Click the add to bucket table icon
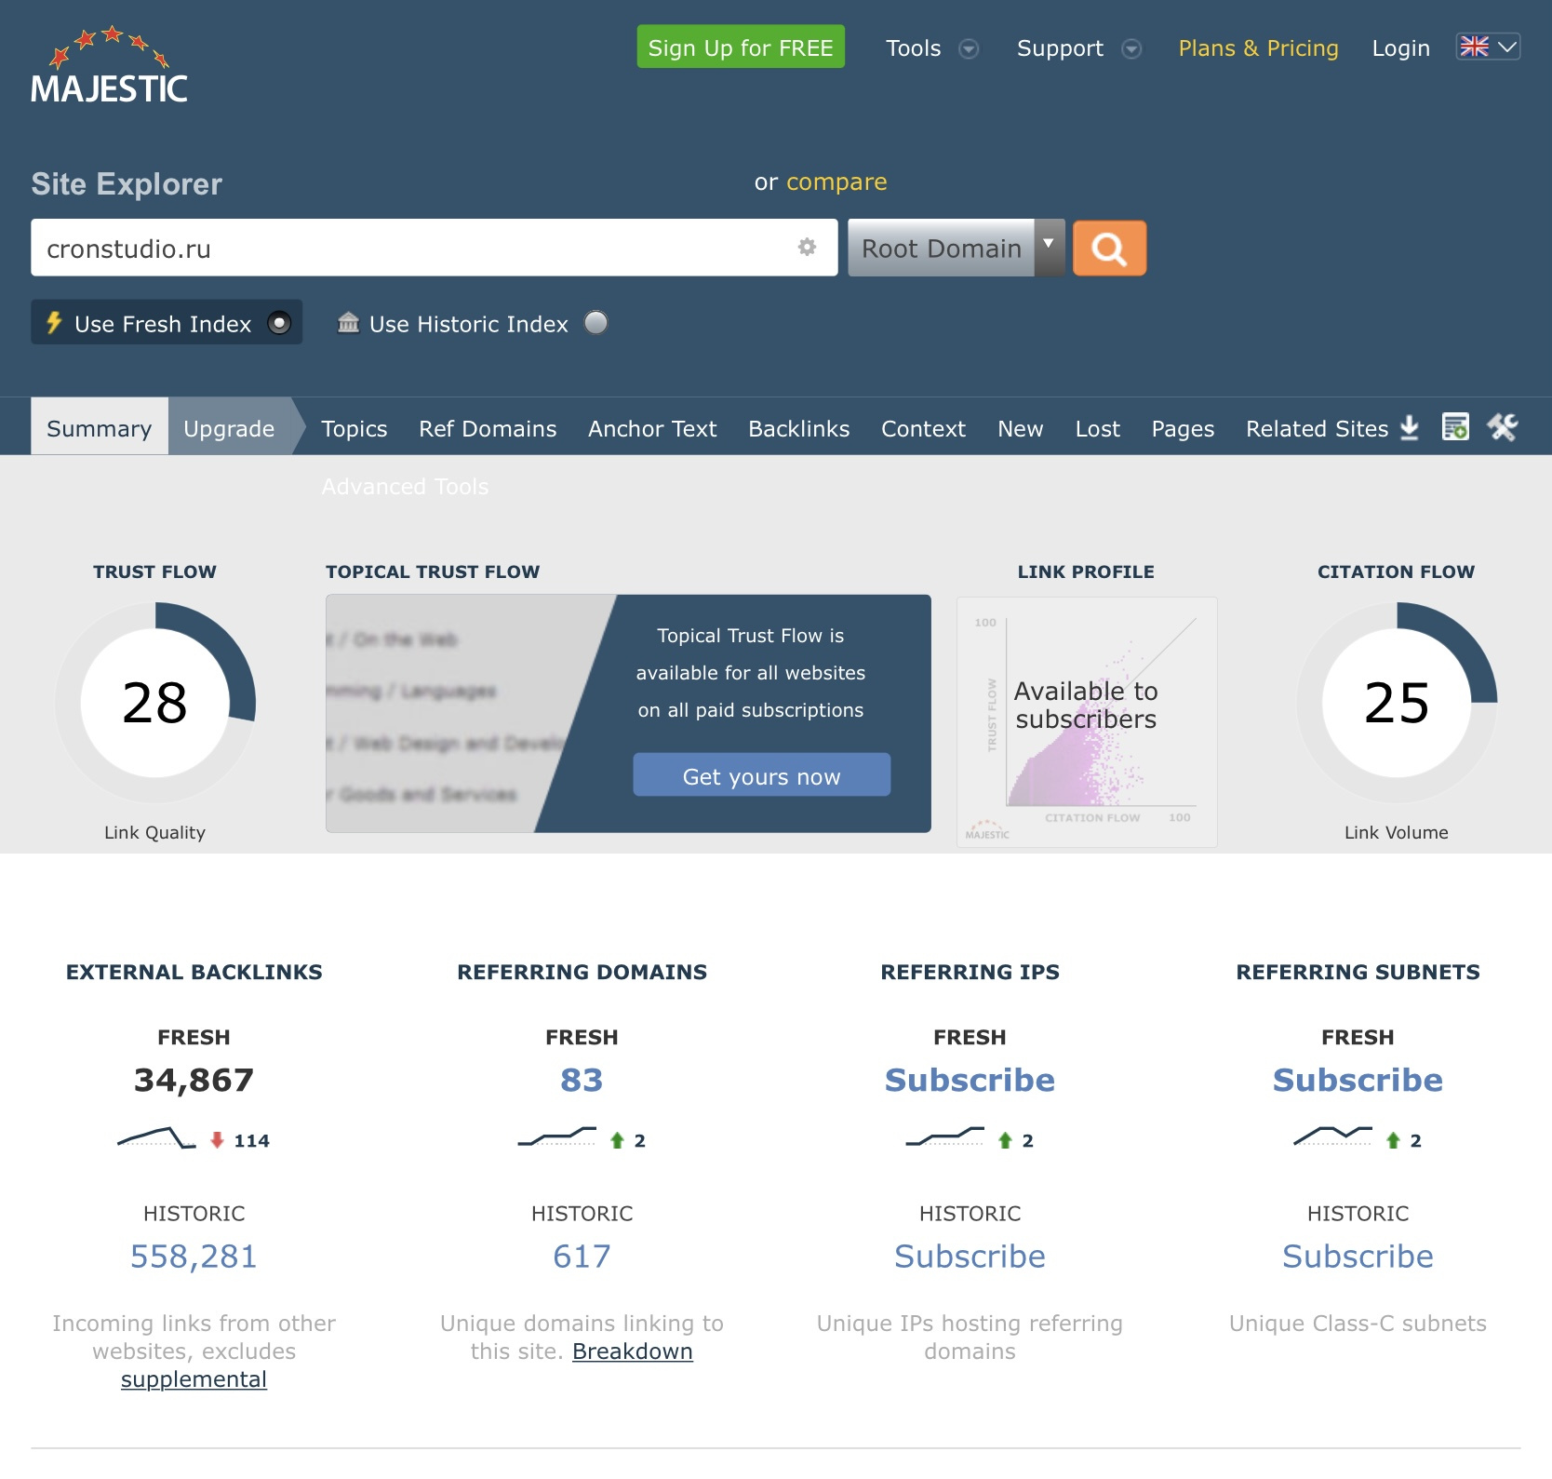Viewport: 1552px width, 1479px height. coord(1455,427)
